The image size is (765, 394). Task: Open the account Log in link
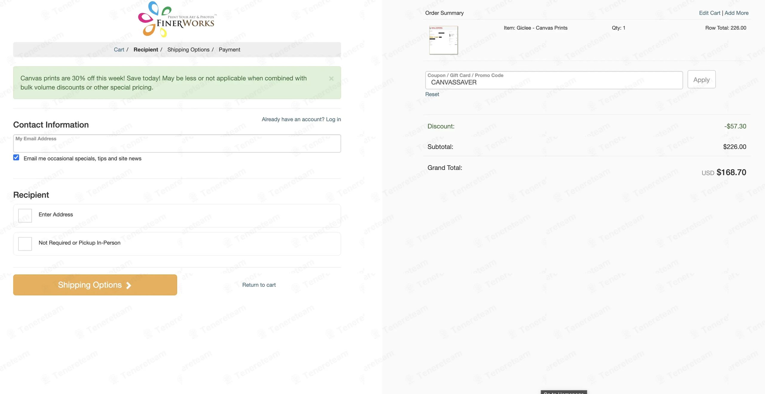click(x=301, y=119)
